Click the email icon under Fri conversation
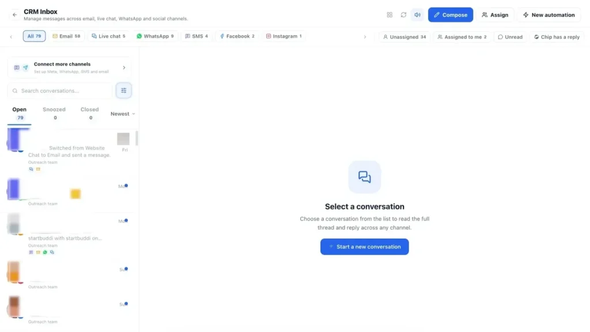This screenshot has height=332, width=590. pyautogui.click(x=38, y=169)
